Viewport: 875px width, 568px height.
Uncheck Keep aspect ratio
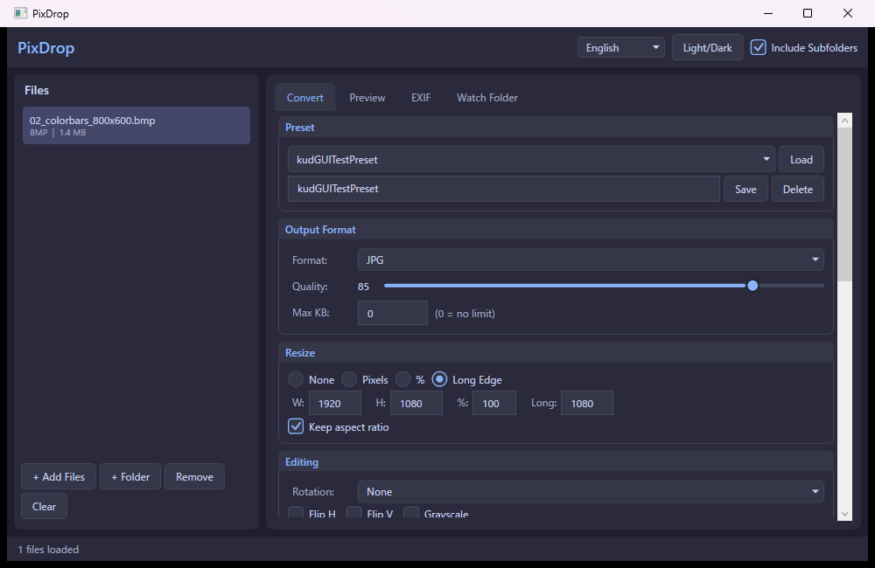point(296,426)
